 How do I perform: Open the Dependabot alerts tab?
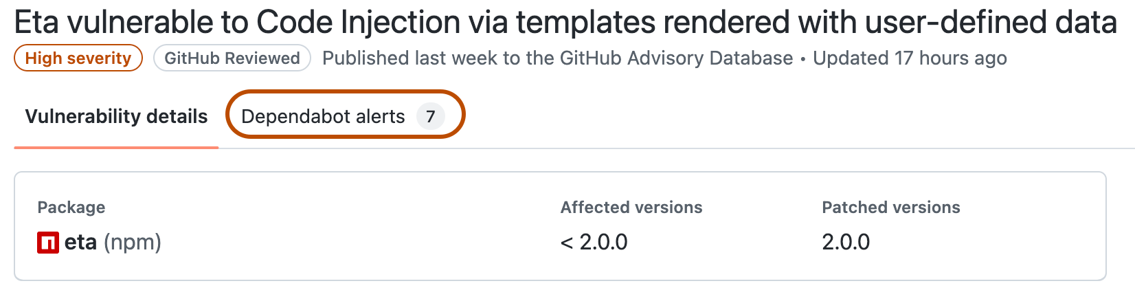click(x=323, y=116)
